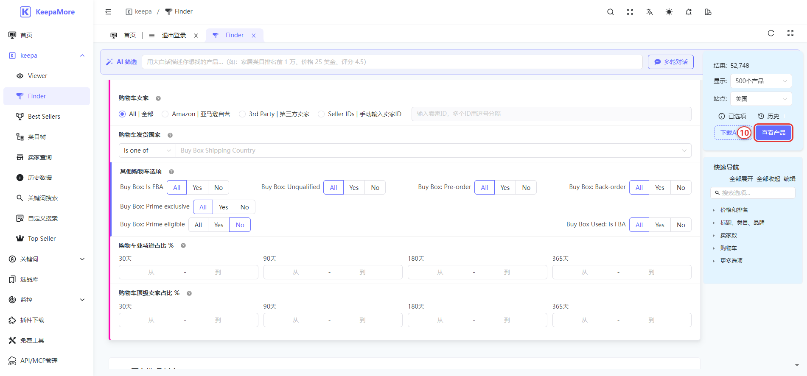Click help icon beside 购物车亚马逊占比 %
The height and width of the screenshot is (376, 807).
pos(183,245)
